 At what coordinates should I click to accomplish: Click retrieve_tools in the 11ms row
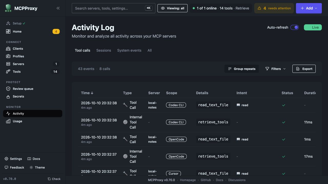[213, 122]
